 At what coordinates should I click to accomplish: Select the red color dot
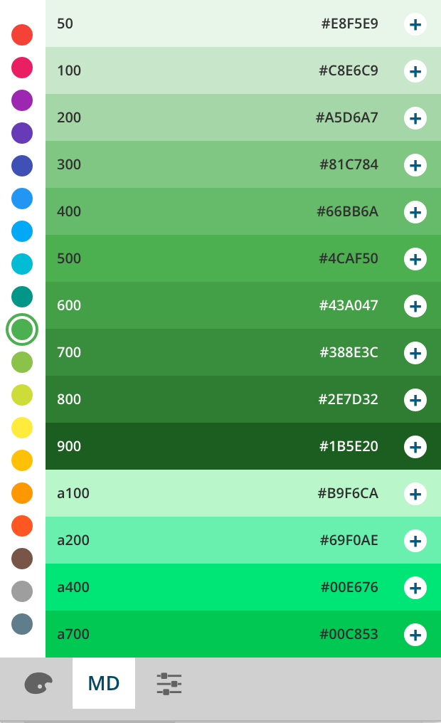tap(22, 34)
